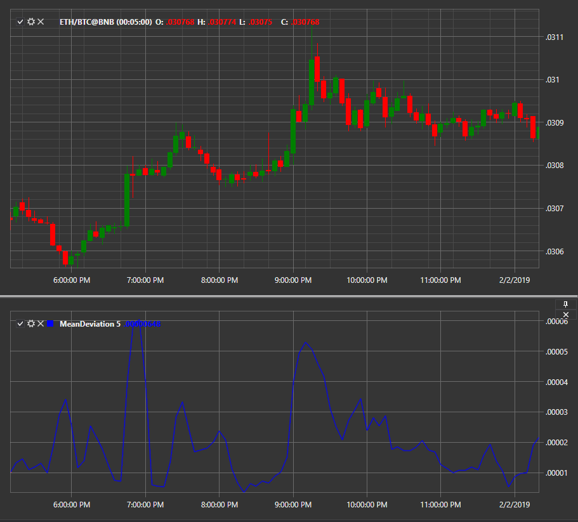This screenshot has height=522, width=578.
Task: Click the .0309 price axis label
Action: [x=555, y=122]
